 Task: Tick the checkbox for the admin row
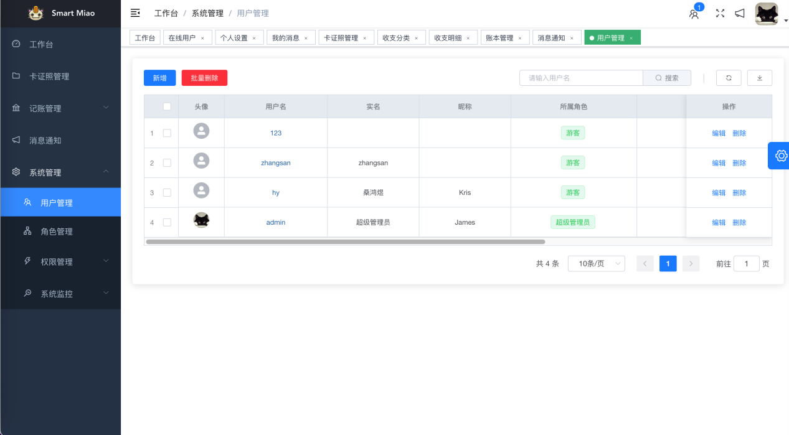click(167, 222)
